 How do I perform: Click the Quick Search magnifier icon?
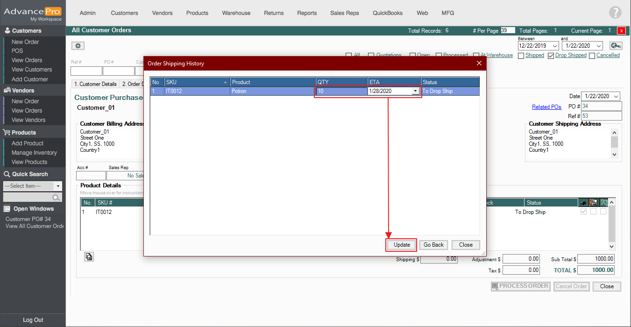pos(57,198)
